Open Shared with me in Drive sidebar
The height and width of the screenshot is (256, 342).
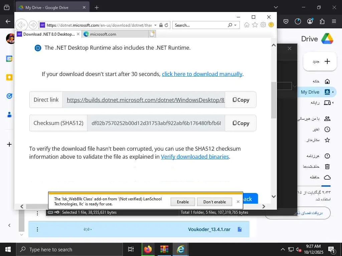(x=314, y=119)
